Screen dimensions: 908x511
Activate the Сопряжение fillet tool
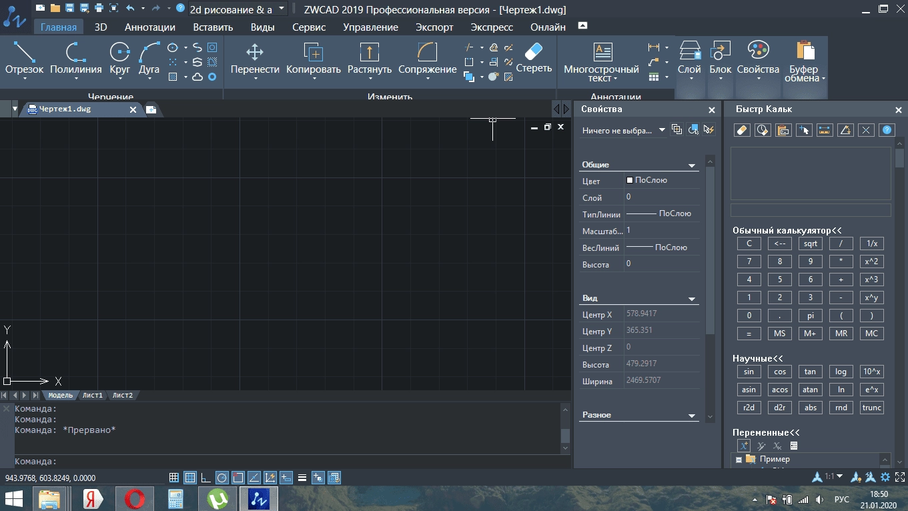tap(427, 59)
